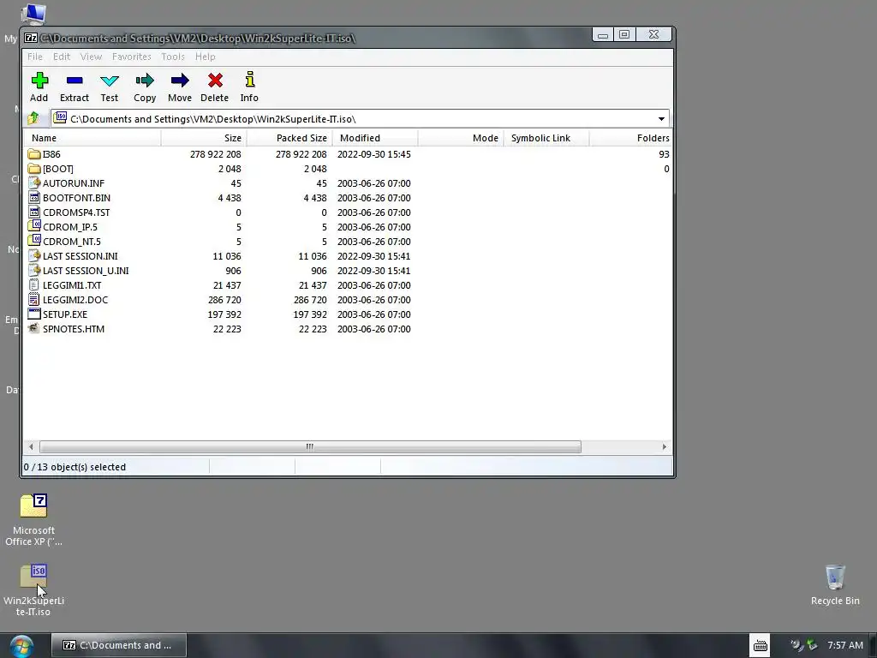Select Win2kSuperLite-IT.iso desktop icon

tap(33, 589)
